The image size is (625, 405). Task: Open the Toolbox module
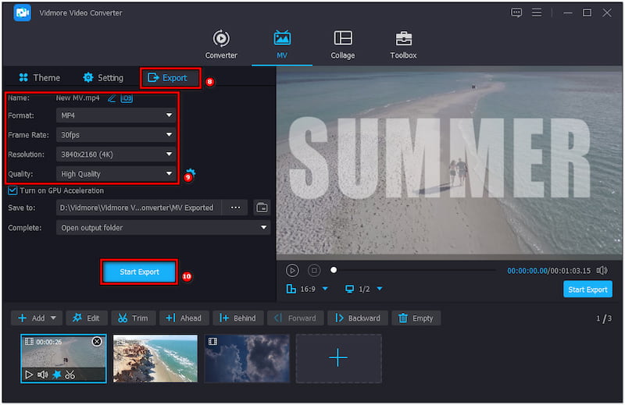click(x=403, y=44)
